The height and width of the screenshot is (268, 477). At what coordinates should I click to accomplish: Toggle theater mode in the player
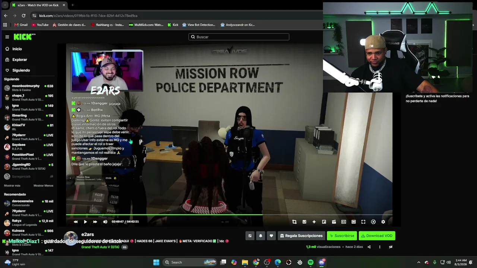354,222
